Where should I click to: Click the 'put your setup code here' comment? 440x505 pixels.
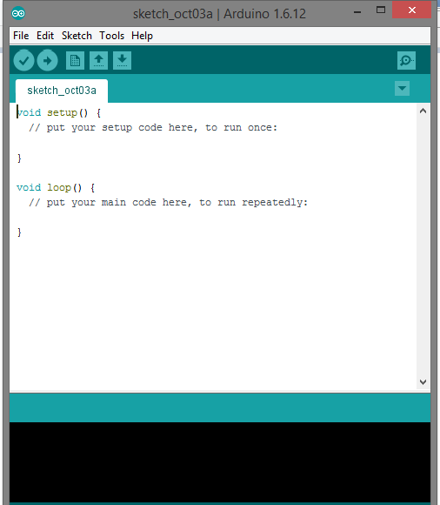pos(153,127)
